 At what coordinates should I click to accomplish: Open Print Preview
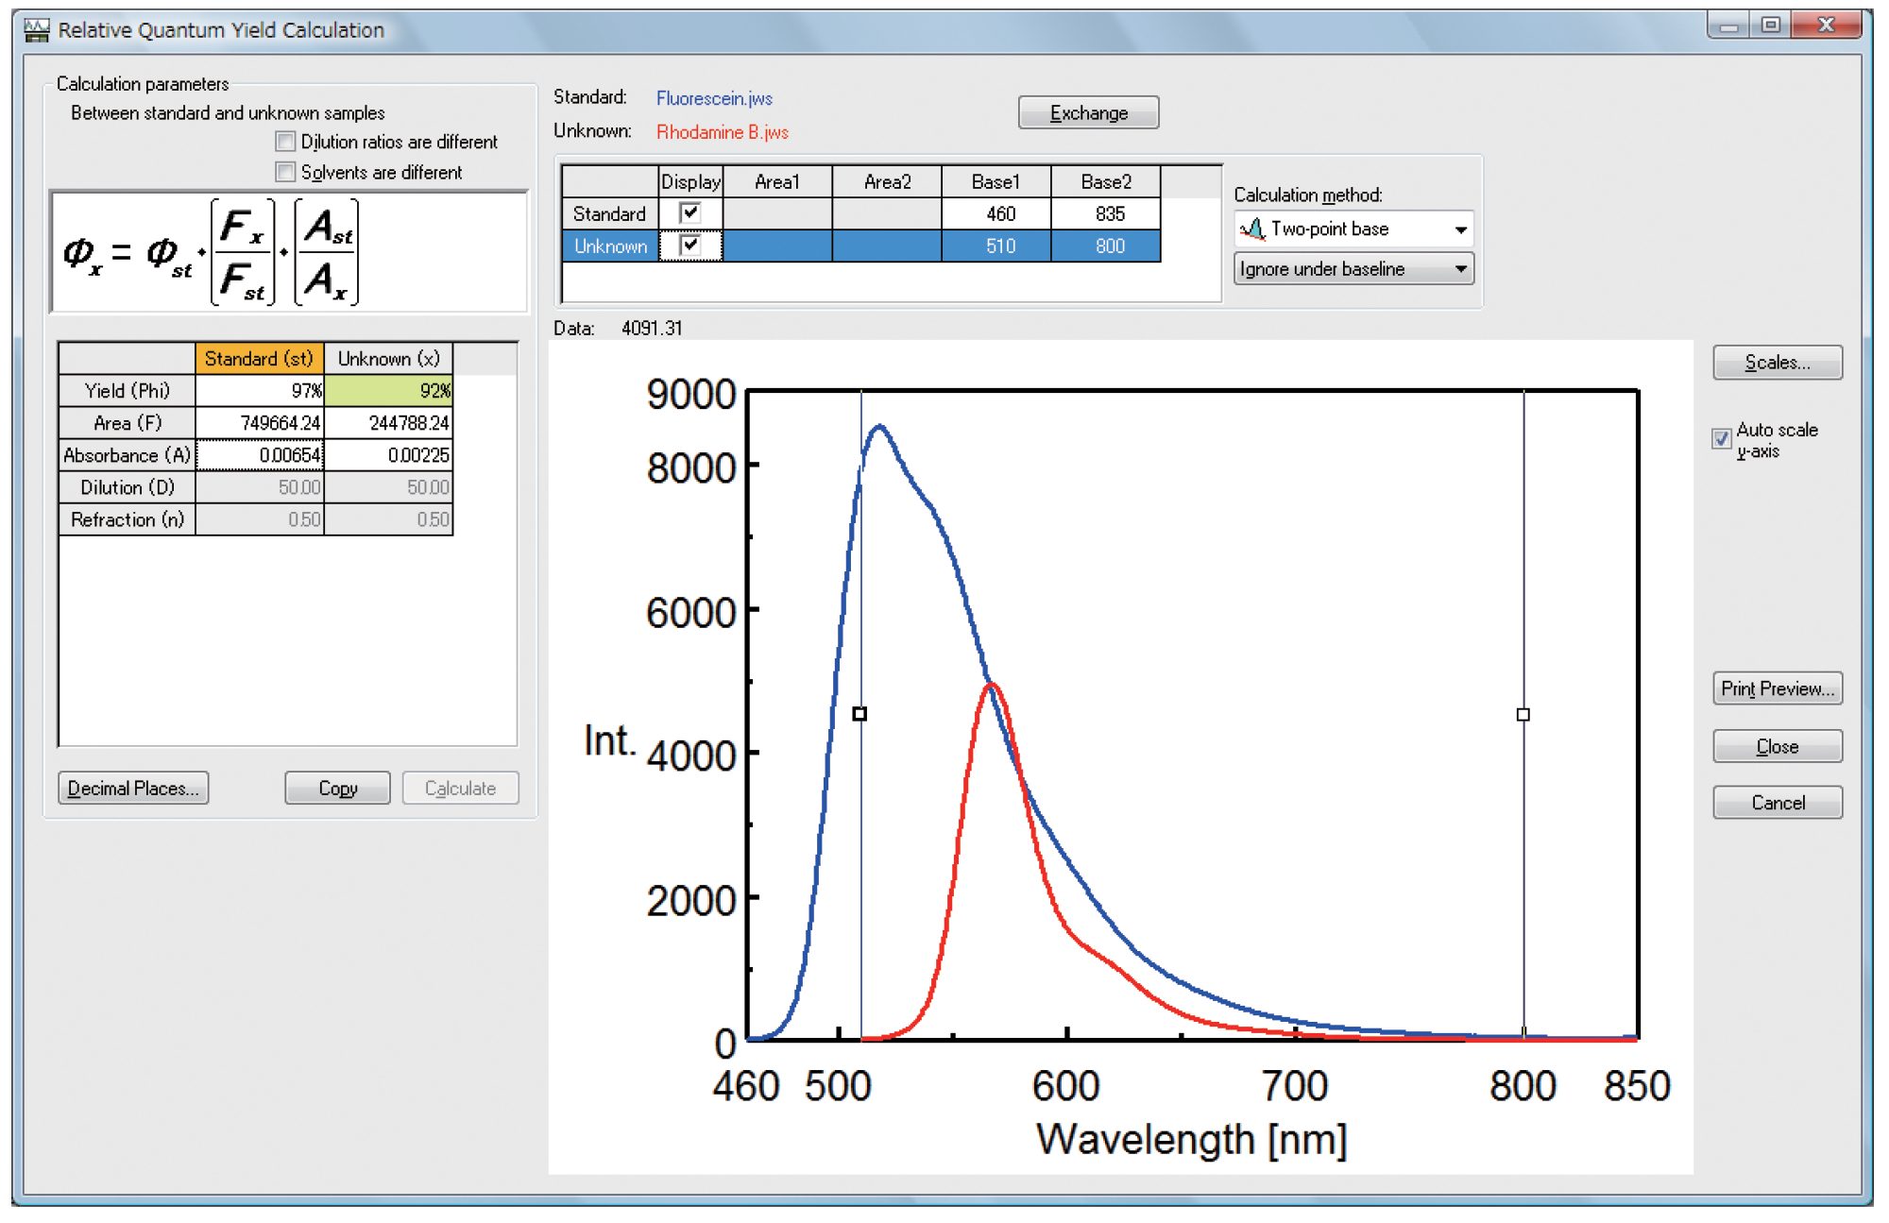[x=1777, y=688]
